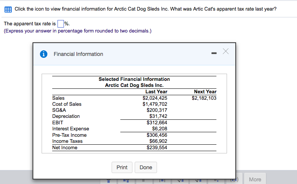Click the Net Income row label
The image size is (297, 184).
[65, 147]
